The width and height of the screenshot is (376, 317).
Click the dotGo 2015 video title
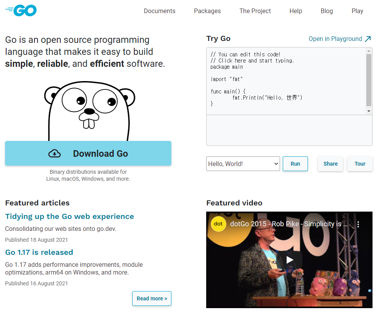coord(289,224)
